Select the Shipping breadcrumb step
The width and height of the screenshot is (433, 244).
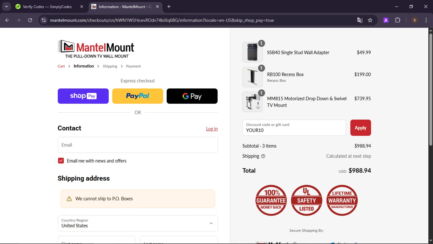click(110, 66)
